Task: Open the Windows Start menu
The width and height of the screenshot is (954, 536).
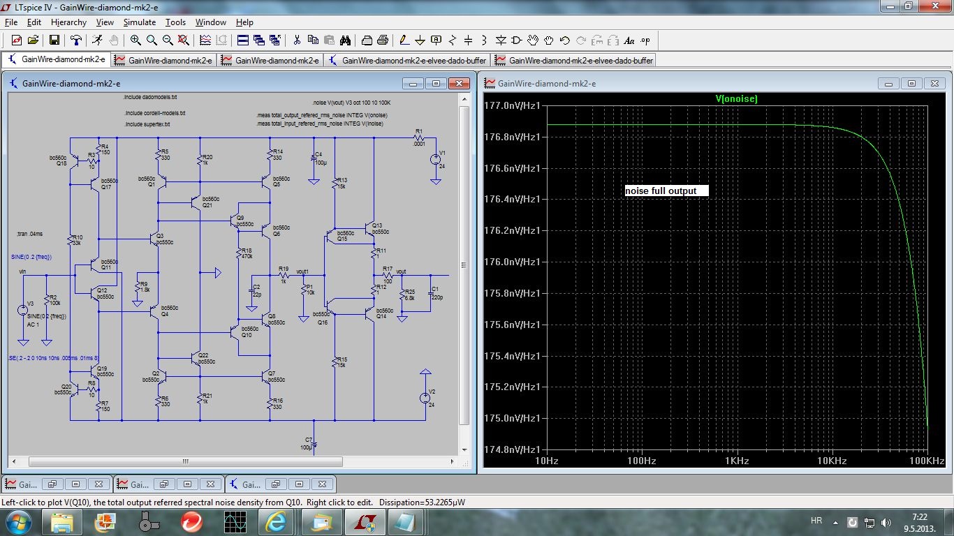Action: (18, 522)
